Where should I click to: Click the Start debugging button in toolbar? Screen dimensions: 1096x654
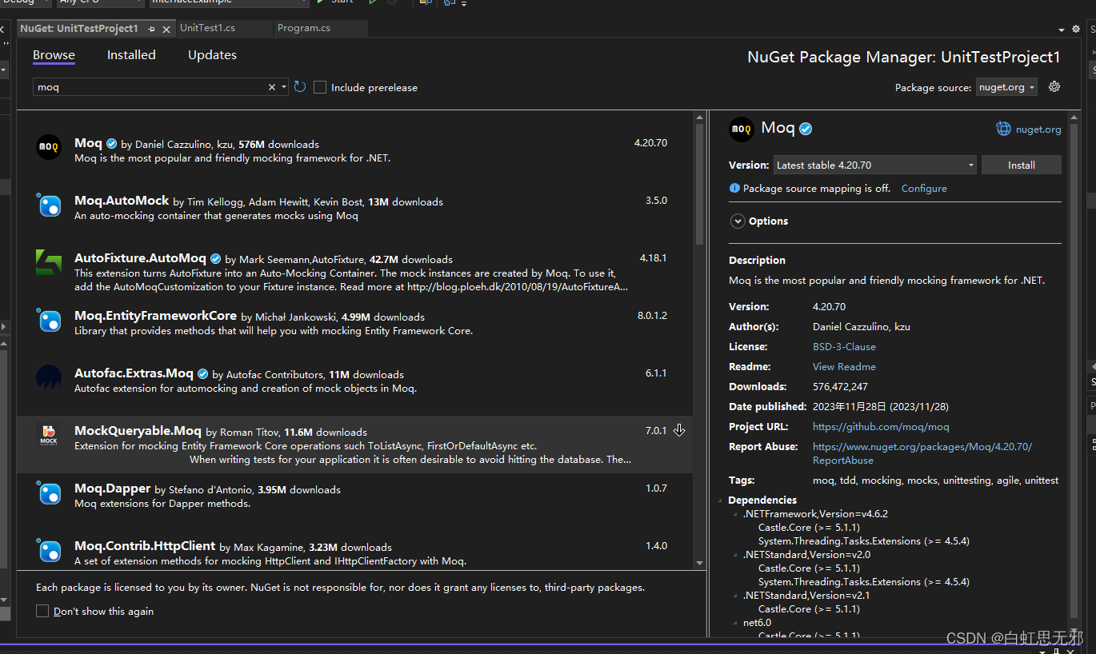[335, 2]
